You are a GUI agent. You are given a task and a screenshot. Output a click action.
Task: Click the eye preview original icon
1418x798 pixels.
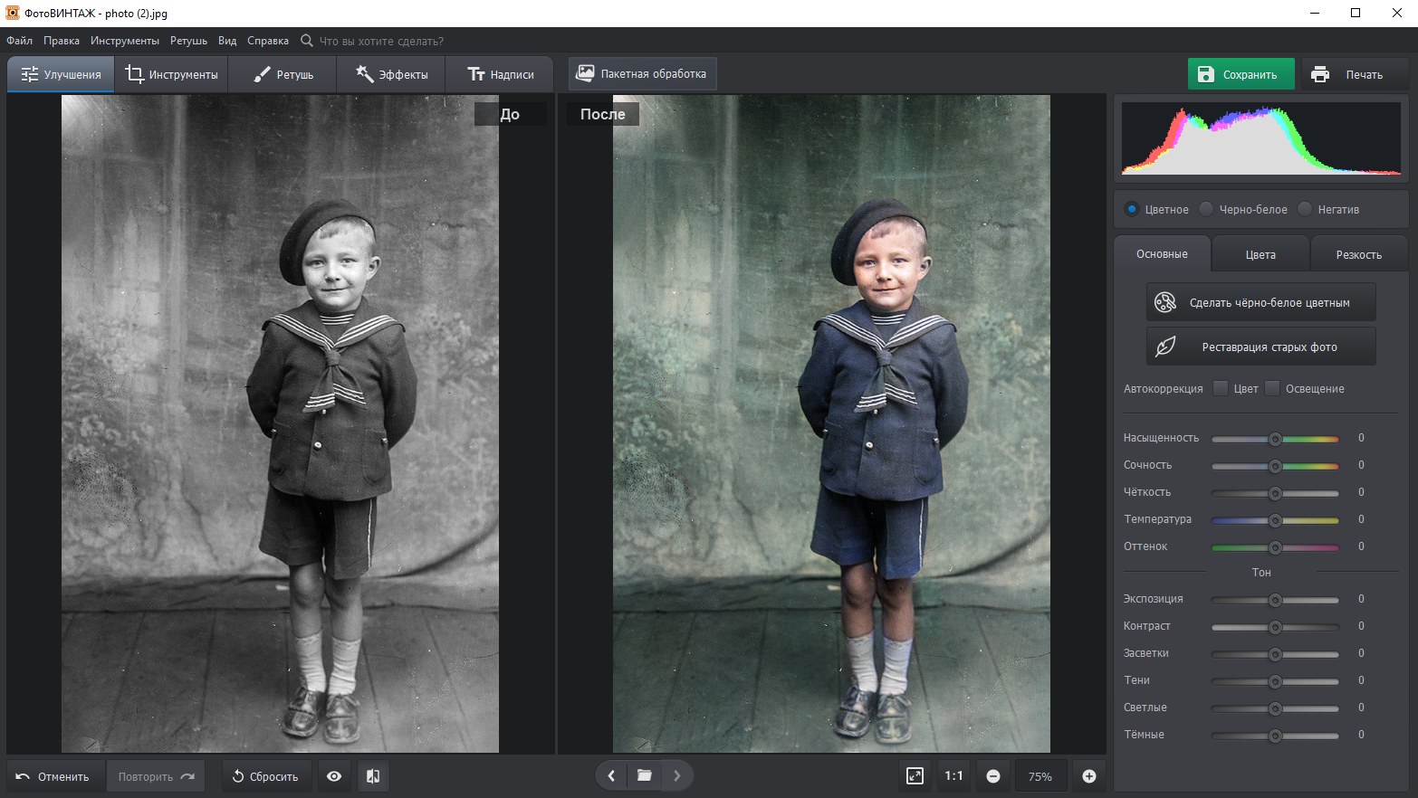click(x=334, y=776)
